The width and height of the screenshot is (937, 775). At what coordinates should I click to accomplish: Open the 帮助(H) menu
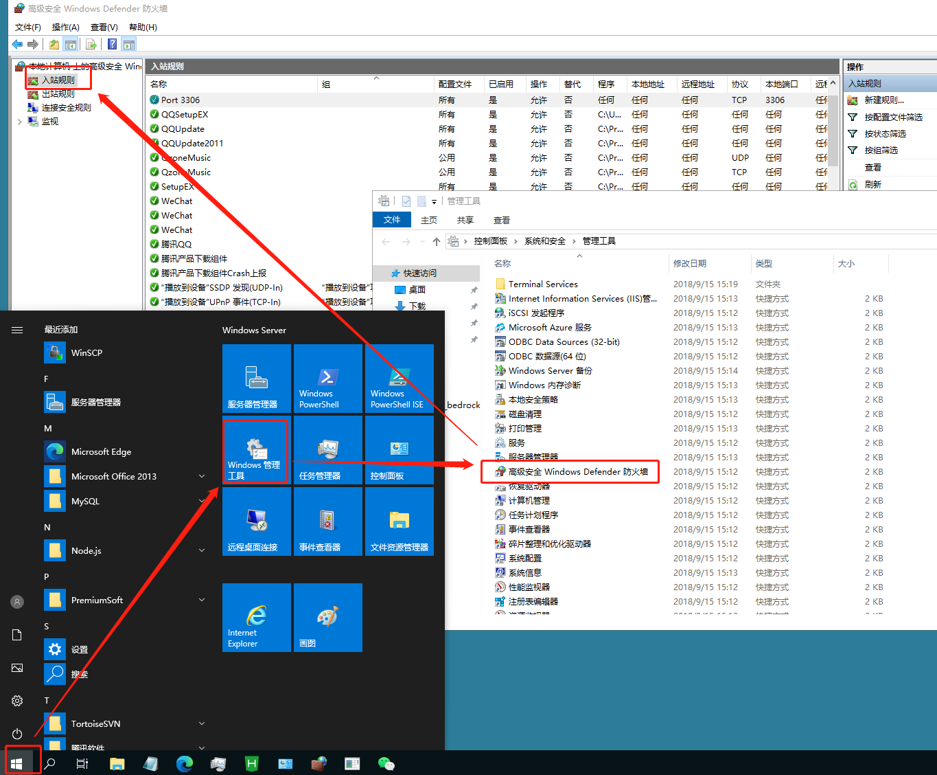(x=143, y=27)
